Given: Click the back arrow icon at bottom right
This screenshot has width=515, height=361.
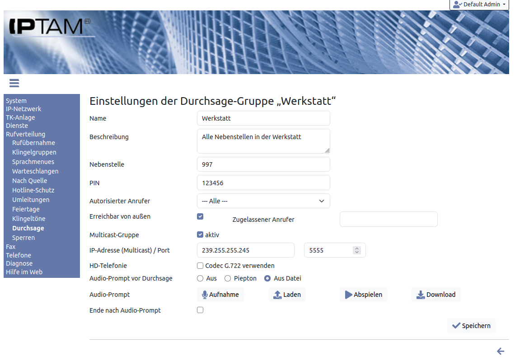Looking at the screenshot, I should 500,351.
